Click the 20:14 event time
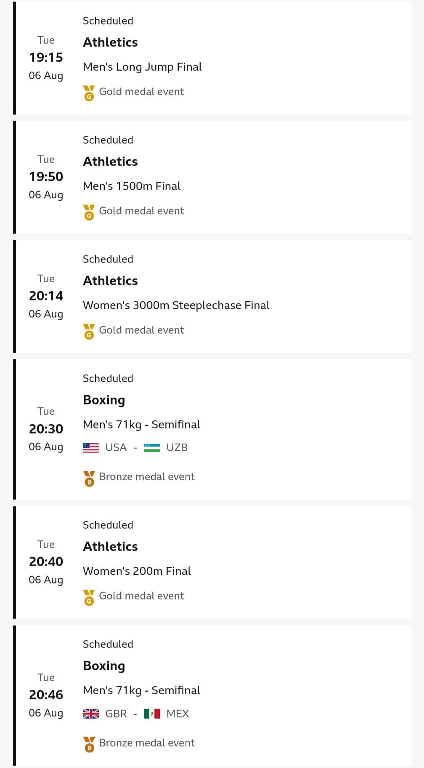The image size is (424, 768). pos(46,296)
